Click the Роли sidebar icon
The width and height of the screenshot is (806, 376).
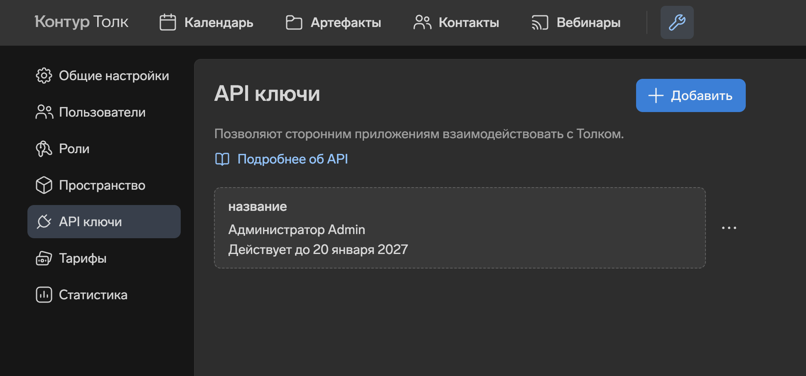pos(44,149)
